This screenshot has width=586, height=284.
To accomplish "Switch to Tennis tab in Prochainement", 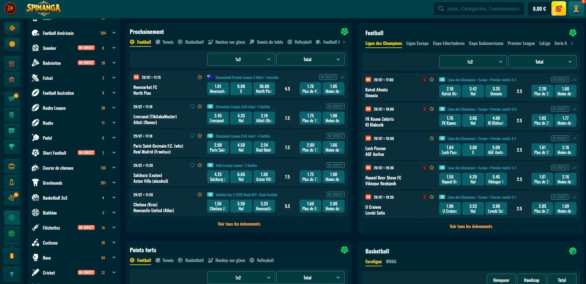I will tap(165, 42).
